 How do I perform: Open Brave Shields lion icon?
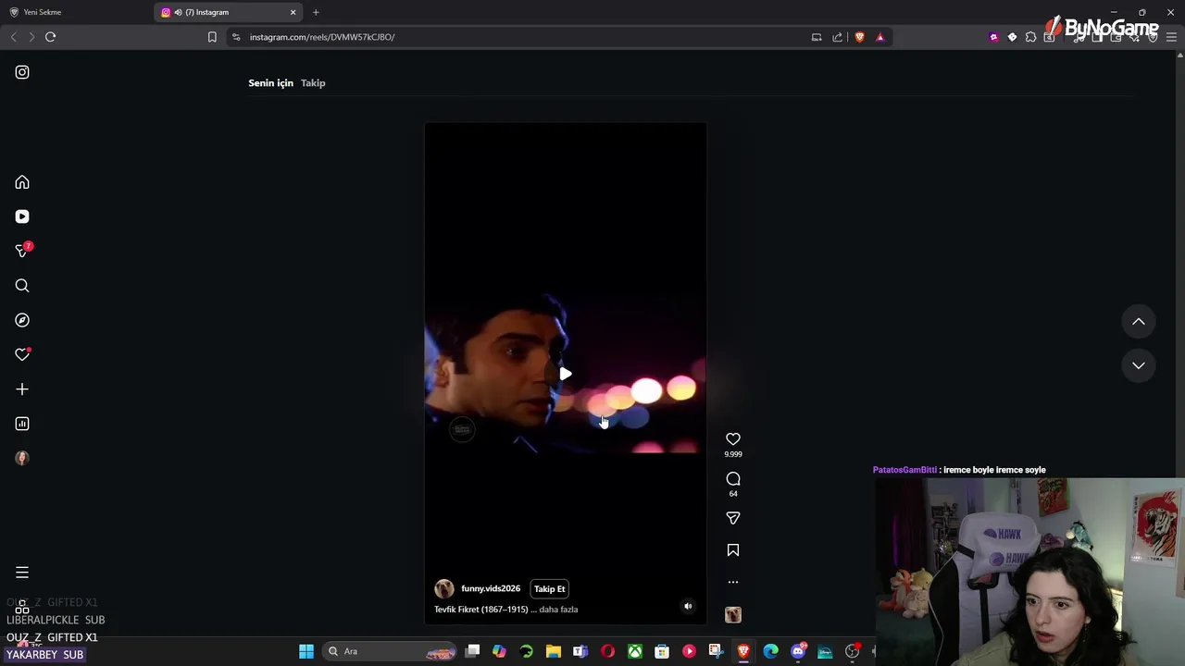(859, 37)
